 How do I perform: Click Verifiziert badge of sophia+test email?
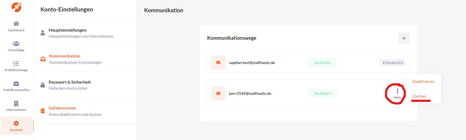click(x=322, y=63)
